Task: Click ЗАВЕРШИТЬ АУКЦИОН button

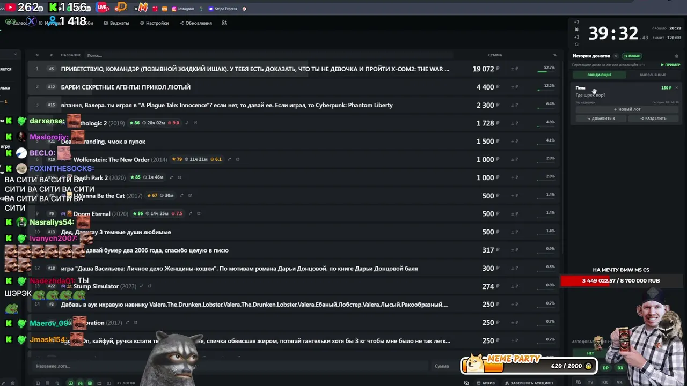Action: click(x=529, y=383)
